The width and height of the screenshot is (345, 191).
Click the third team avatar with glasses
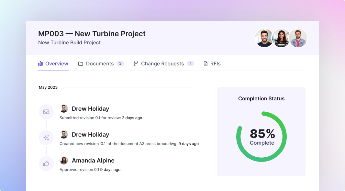point(298,38)
